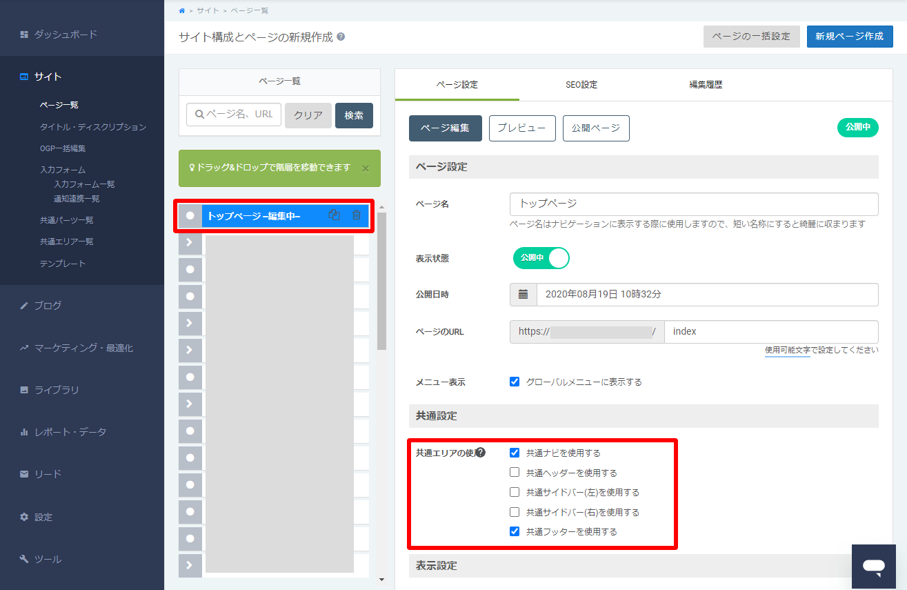Screen dimensions: 907x590
Task: Switch to the SEO設定 tab
Action: pos(581,85)
